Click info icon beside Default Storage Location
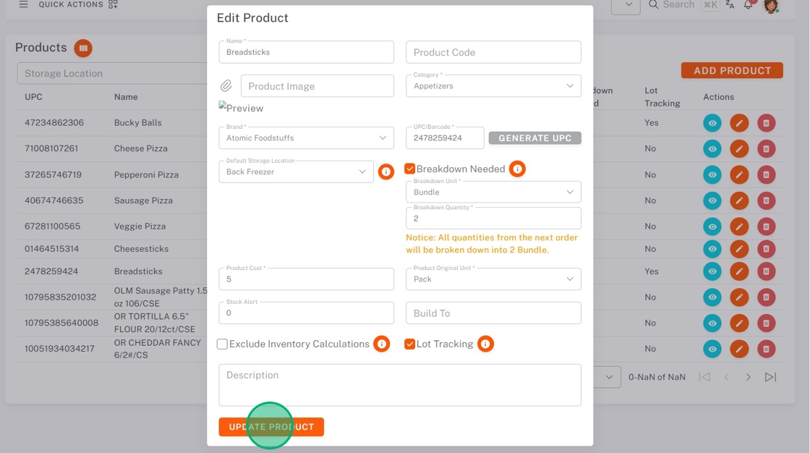 pos(386,172)
